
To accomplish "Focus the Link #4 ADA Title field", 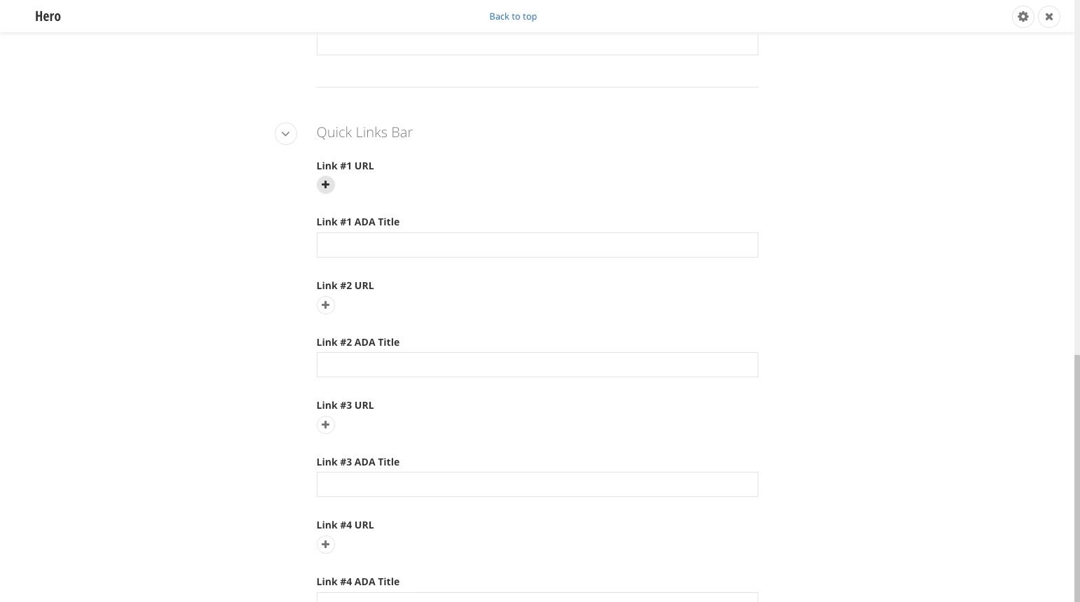I will click(538, 597).
